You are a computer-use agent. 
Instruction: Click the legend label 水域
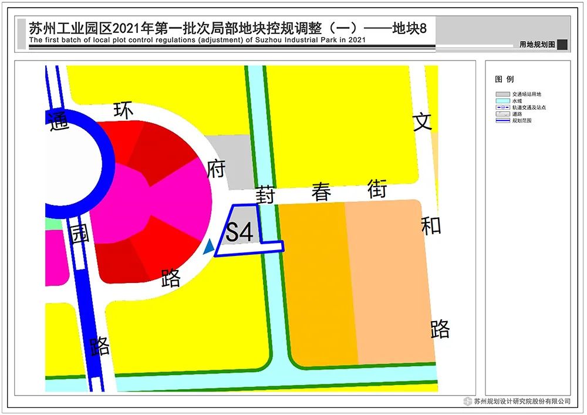tap(517, 101)
